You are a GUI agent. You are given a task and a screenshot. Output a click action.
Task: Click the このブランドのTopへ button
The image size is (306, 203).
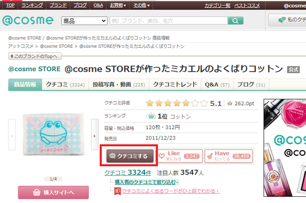click(x=34, y=56)
